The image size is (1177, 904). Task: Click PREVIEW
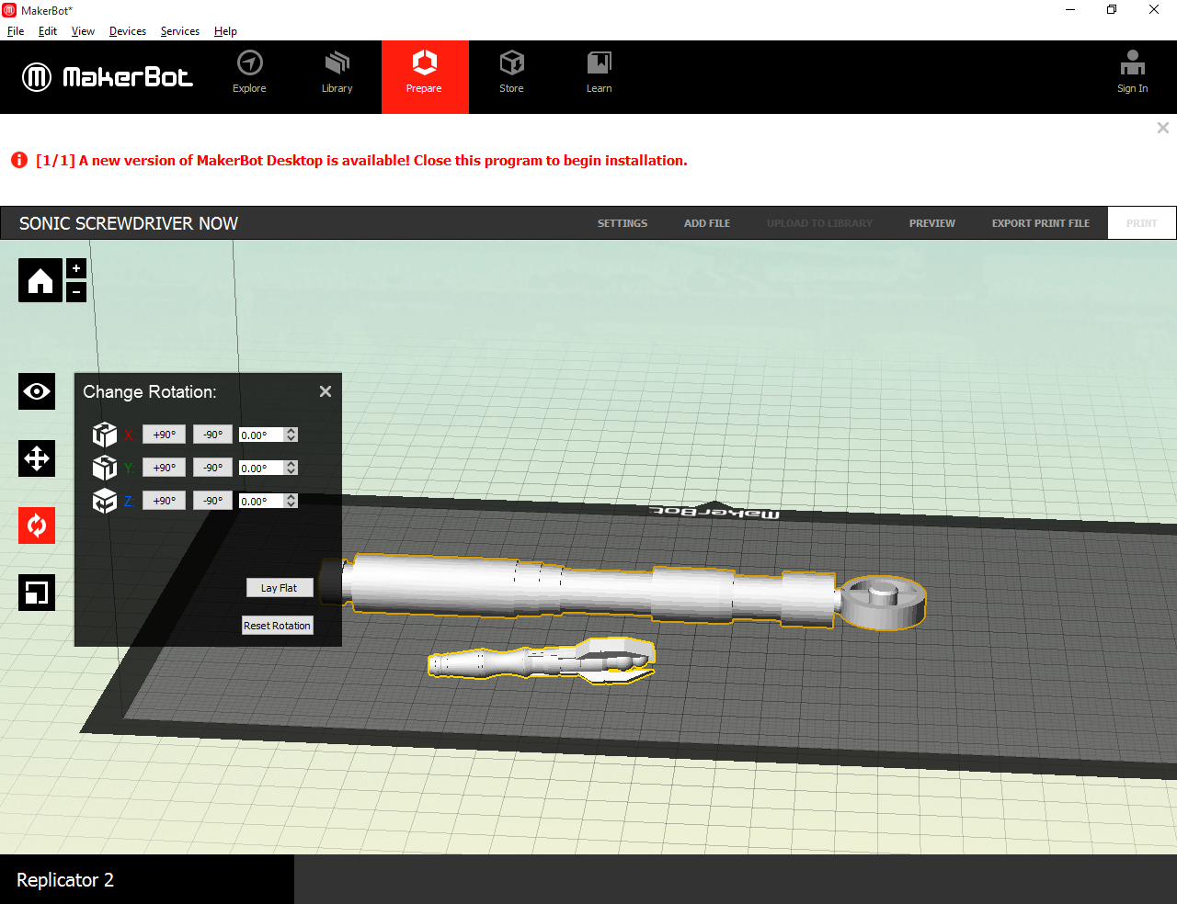coord(932,223)
